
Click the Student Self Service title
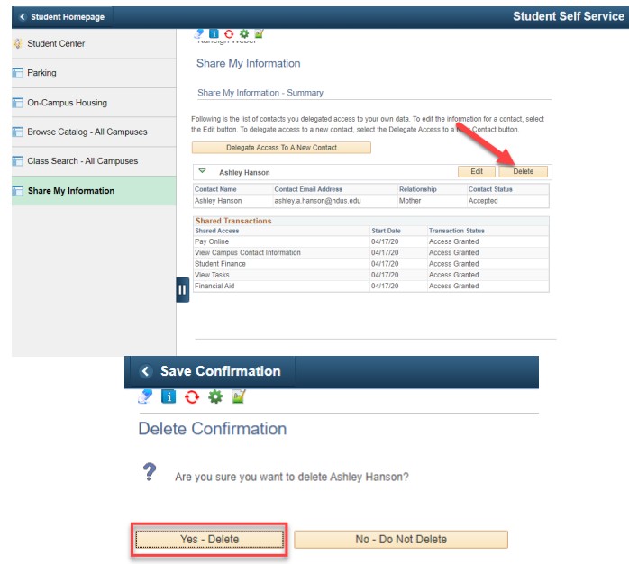569,16
